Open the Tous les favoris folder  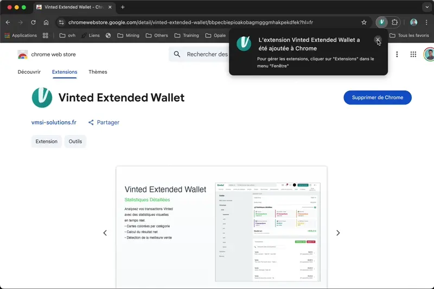[x=409, y=35]
